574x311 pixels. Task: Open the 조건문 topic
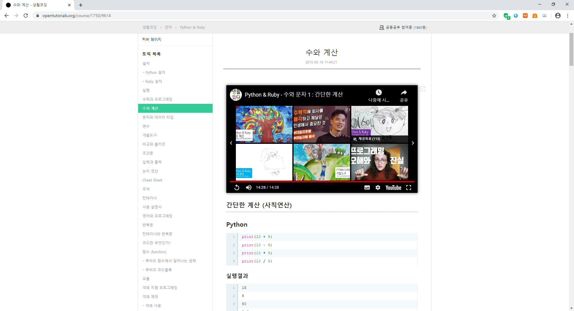[x=148, y=153]
